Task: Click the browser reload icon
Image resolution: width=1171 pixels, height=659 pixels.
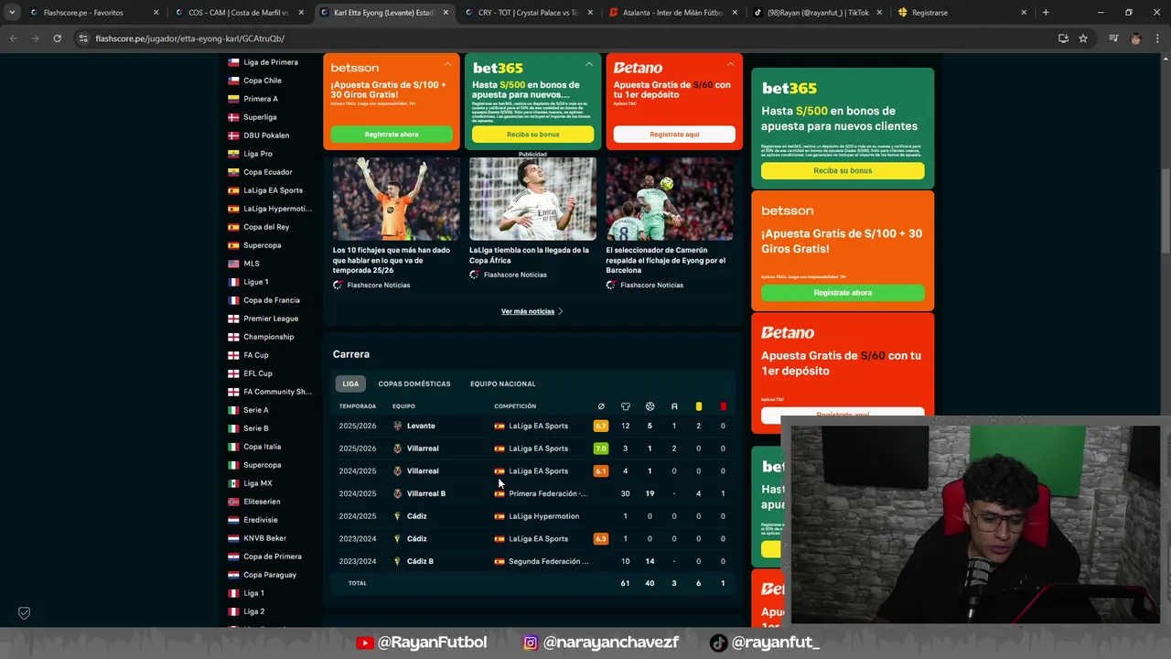Action: click(57, 38)
